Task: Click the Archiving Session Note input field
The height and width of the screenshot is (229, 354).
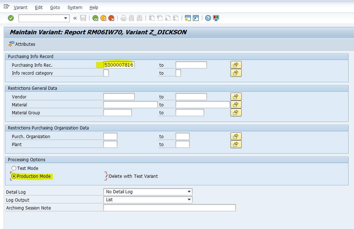Action: 169,207
